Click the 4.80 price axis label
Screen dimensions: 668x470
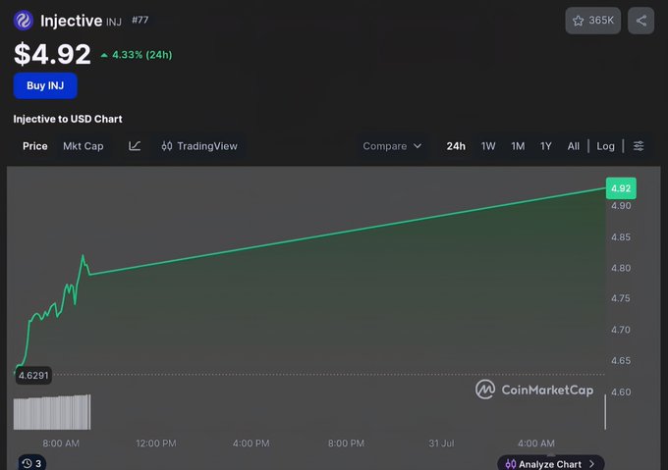click(621, 268)
